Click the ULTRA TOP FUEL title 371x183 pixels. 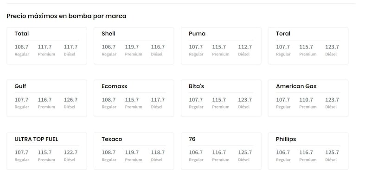point(36,139)
